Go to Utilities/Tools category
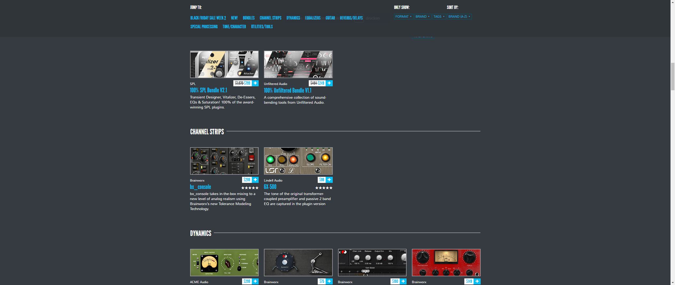Image resolution: width=675 pixels, height=285 pixels. (x=262, y=27)
